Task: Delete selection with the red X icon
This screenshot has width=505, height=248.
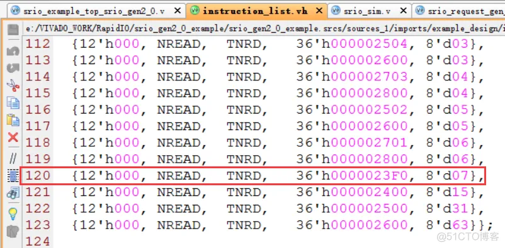Action: point(13,137)
